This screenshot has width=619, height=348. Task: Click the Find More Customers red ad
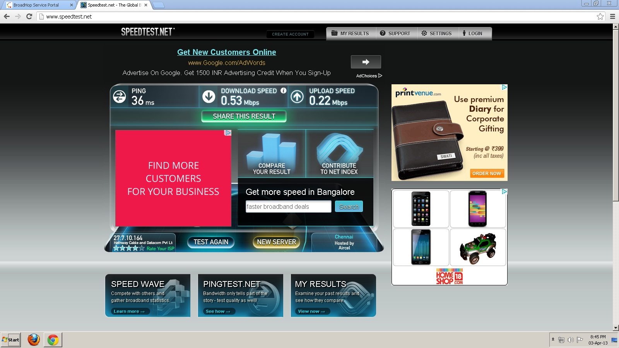click(x=173, y=178)
